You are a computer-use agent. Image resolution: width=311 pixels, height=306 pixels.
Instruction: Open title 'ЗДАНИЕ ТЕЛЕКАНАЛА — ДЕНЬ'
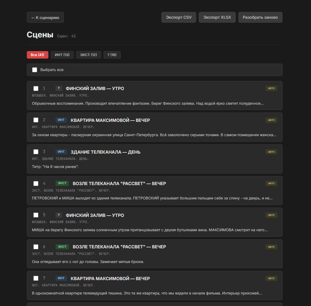(105, 152)
